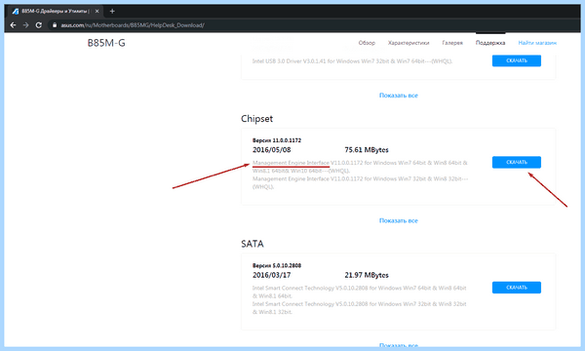Open a new tab with plus icon
Image resolution: width=585 pixels, height=351 pixels.
[112, 11]
